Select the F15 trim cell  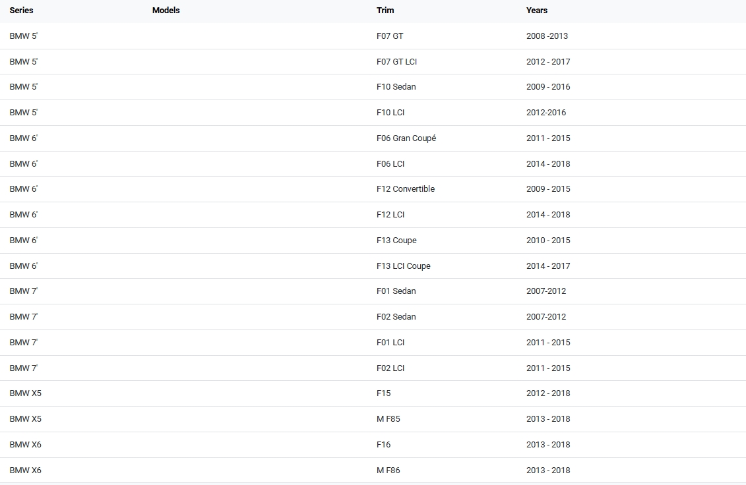point(383,393)
